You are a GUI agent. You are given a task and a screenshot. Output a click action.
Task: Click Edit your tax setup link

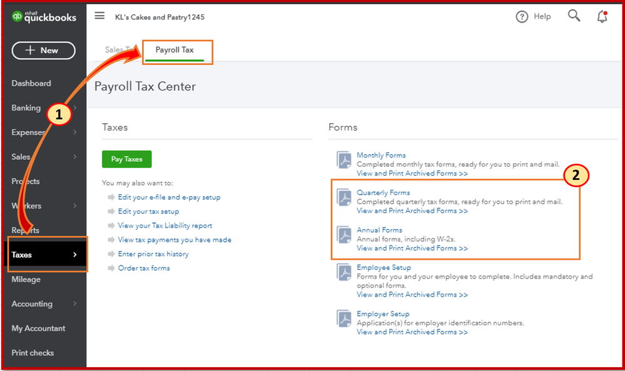pos(148,212)
